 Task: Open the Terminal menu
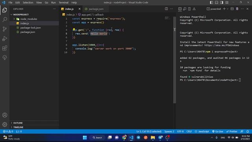[x=63, y=2]
